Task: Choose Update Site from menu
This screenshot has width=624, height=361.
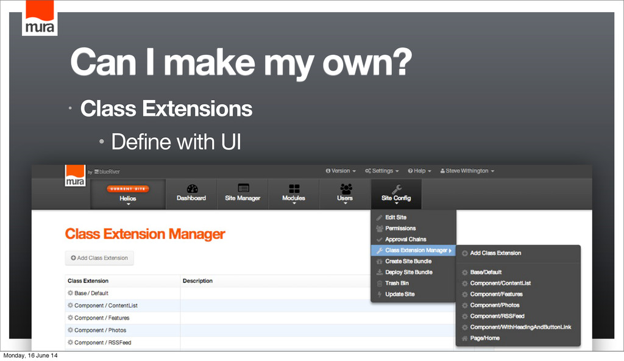Action: point(414,294)
